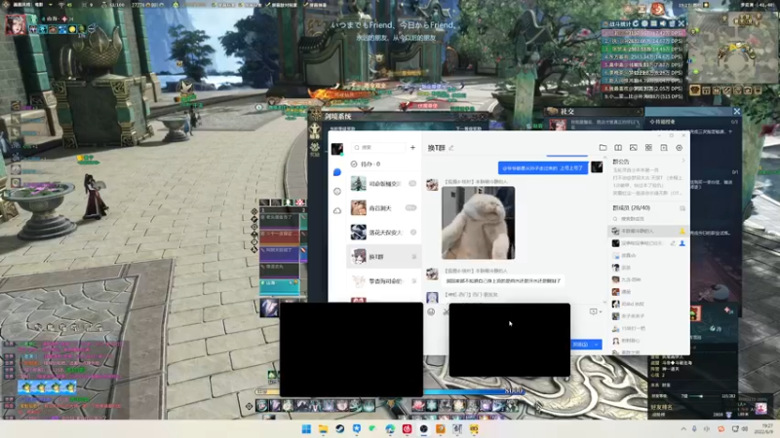The image size is (780, 438).
Task: Click the first icon below the minimap
Action: tap(695, 90)
